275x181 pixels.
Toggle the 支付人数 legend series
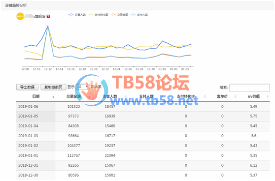[x=139, y=15]
